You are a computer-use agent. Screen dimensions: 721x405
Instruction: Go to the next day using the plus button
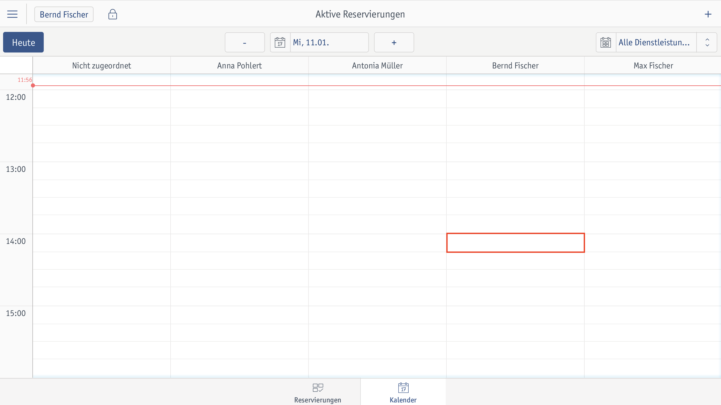click(394, 42)
